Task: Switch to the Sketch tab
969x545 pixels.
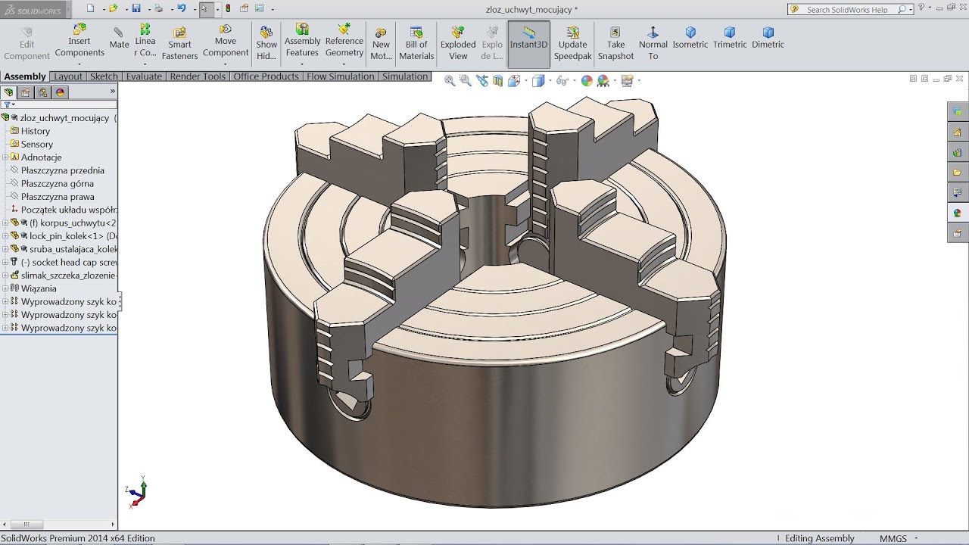Action: pyautogui.click(x=104, y=76)
